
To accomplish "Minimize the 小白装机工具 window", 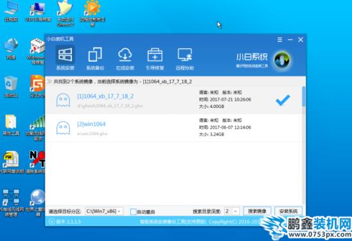I will click(290, 40).
